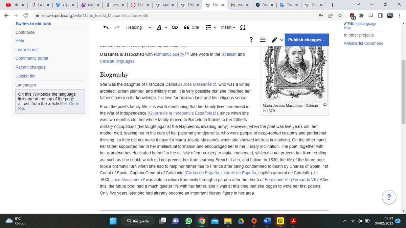Image resolution: width=406 pixels, height=228 pixels.
Task: Open the editor help question mark
Action: tap(251, 40)
